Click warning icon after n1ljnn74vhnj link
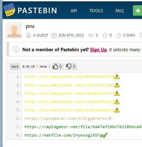 click(x=117, y=102)
